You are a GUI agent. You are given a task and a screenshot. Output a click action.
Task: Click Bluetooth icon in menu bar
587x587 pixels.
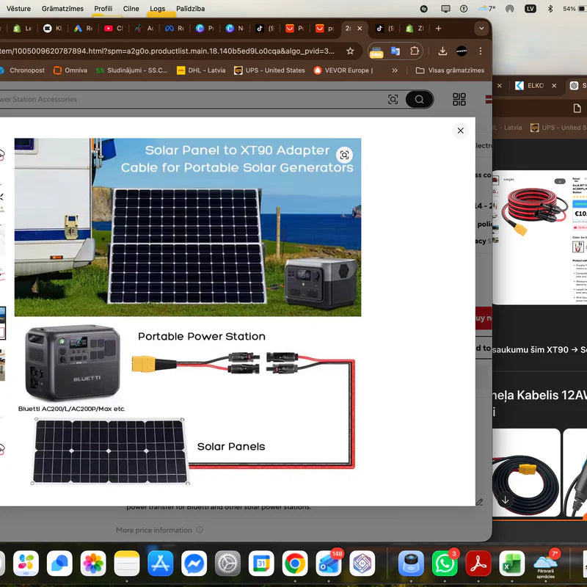click(550, 9)
